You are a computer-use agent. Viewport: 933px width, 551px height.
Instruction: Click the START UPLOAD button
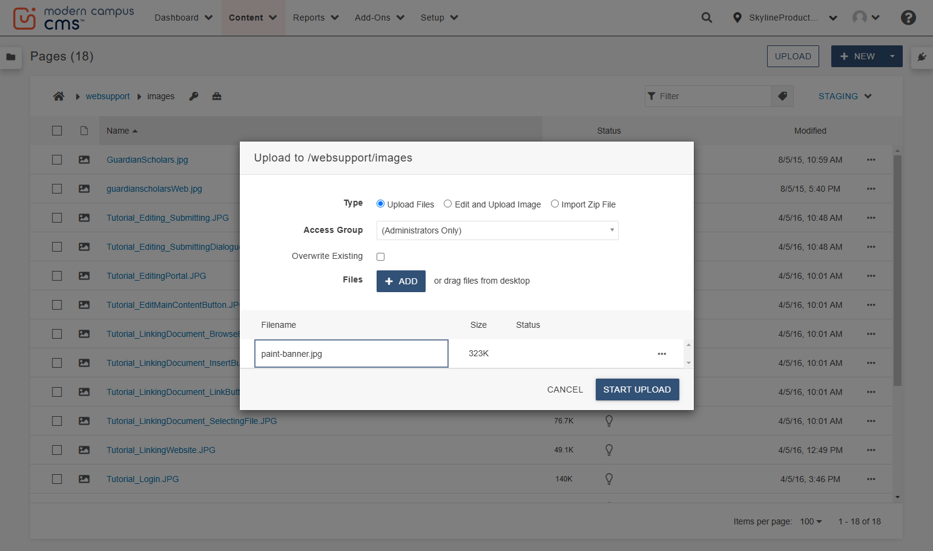point(638,390)
